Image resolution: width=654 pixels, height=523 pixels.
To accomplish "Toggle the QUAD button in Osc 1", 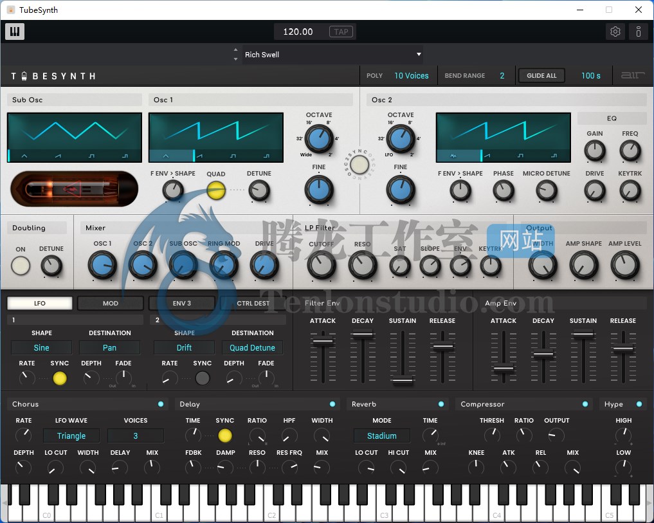I will click(x=216, y=190).
